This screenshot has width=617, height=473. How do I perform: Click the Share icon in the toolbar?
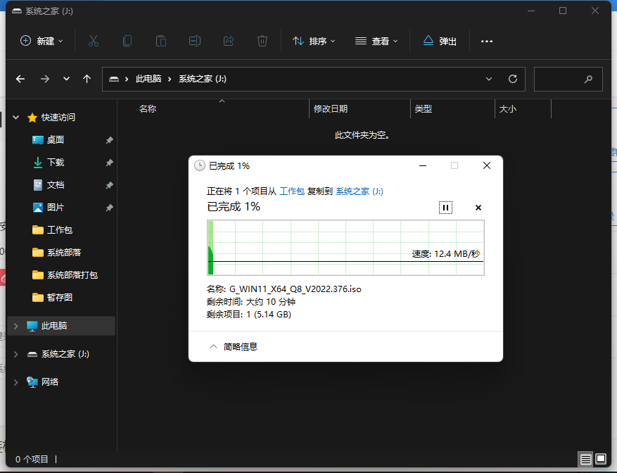[229, 41]
